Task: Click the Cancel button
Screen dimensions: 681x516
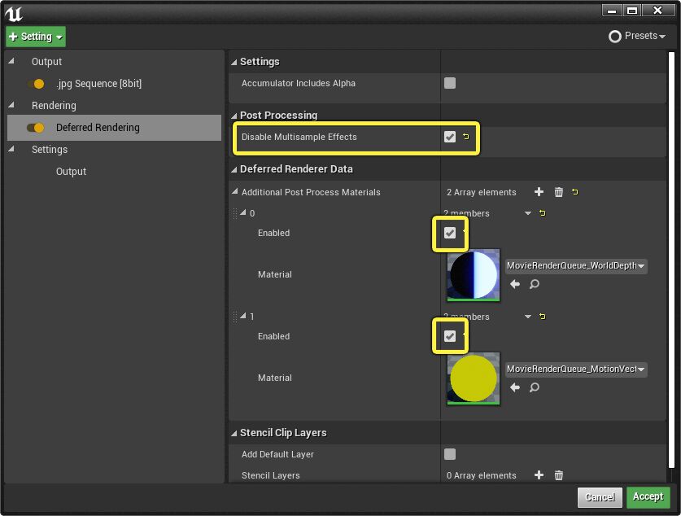Action: (x=600, y=496)
